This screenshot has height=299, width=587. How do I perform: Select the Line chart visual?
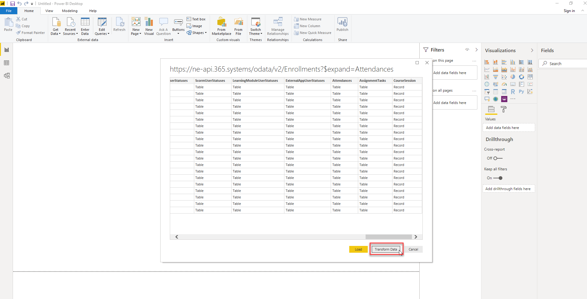point(487,69)
